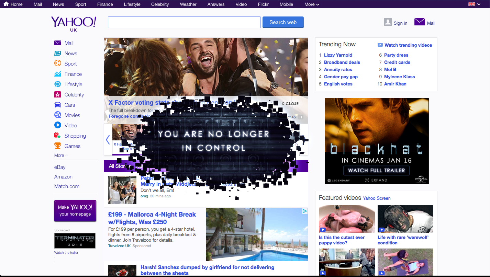This screenshot has height=277, width=490.
Task: Select the Sport ball icon in sidebar
Action: (x=58, y=64)
